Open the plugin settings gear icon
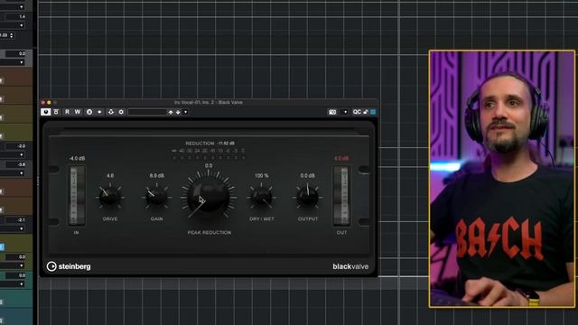578x325 pixels. pyautogui.click(x=121, y=112)
